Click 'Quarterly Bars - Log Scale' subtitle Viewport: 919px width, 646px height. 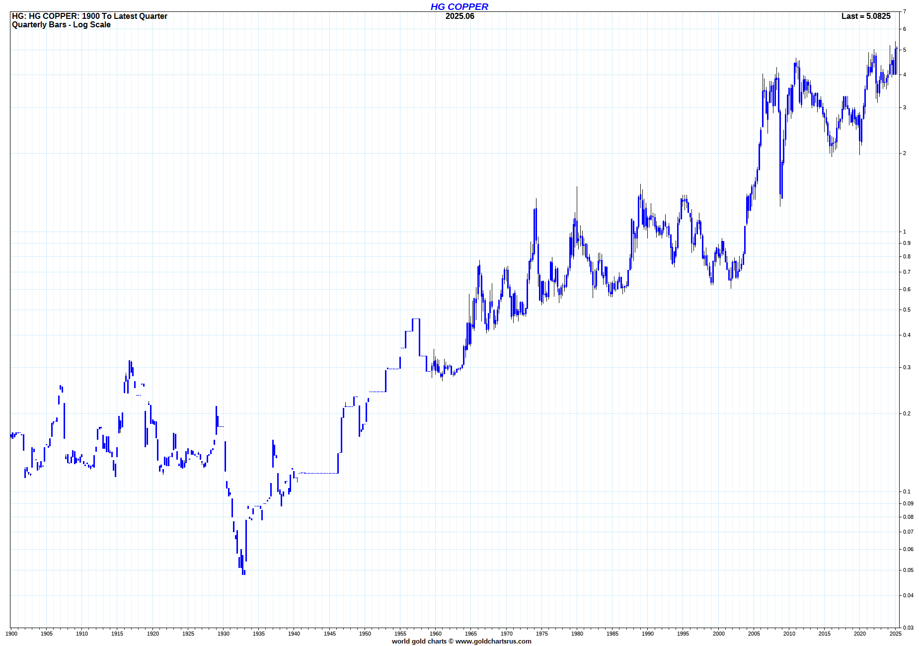tap(61, 24)
